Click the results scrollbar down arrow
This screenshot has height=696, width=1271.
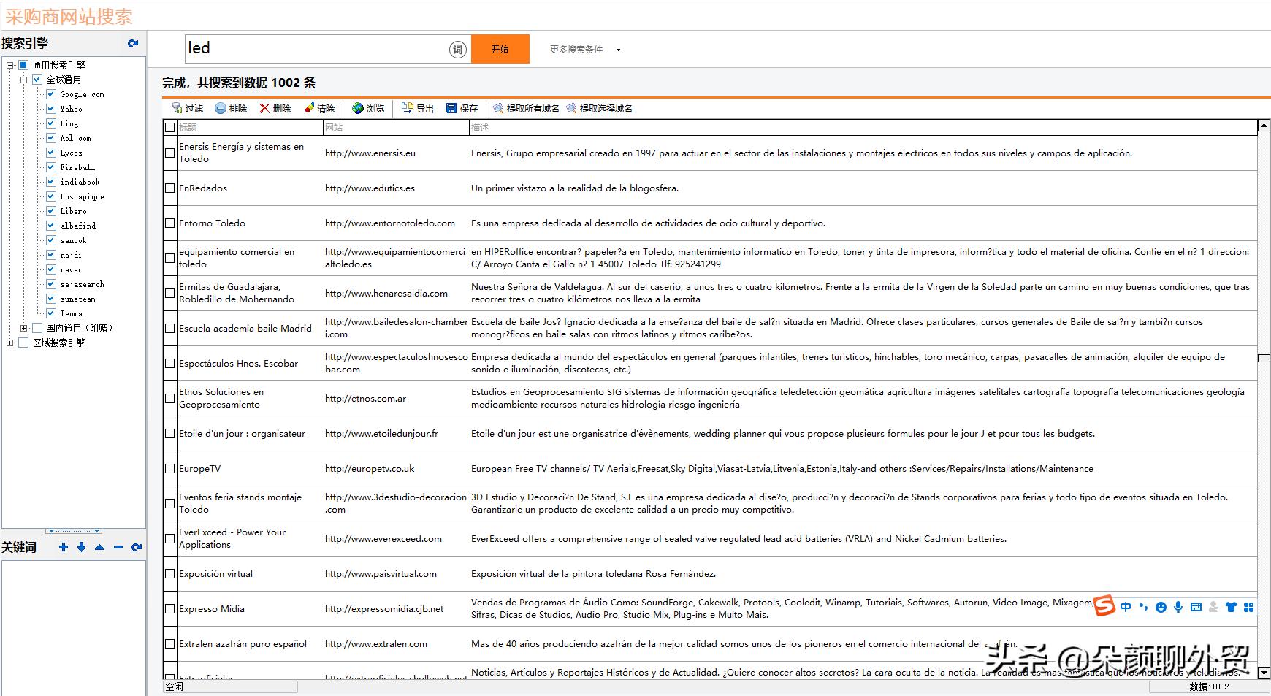[x=1264, y=672]
